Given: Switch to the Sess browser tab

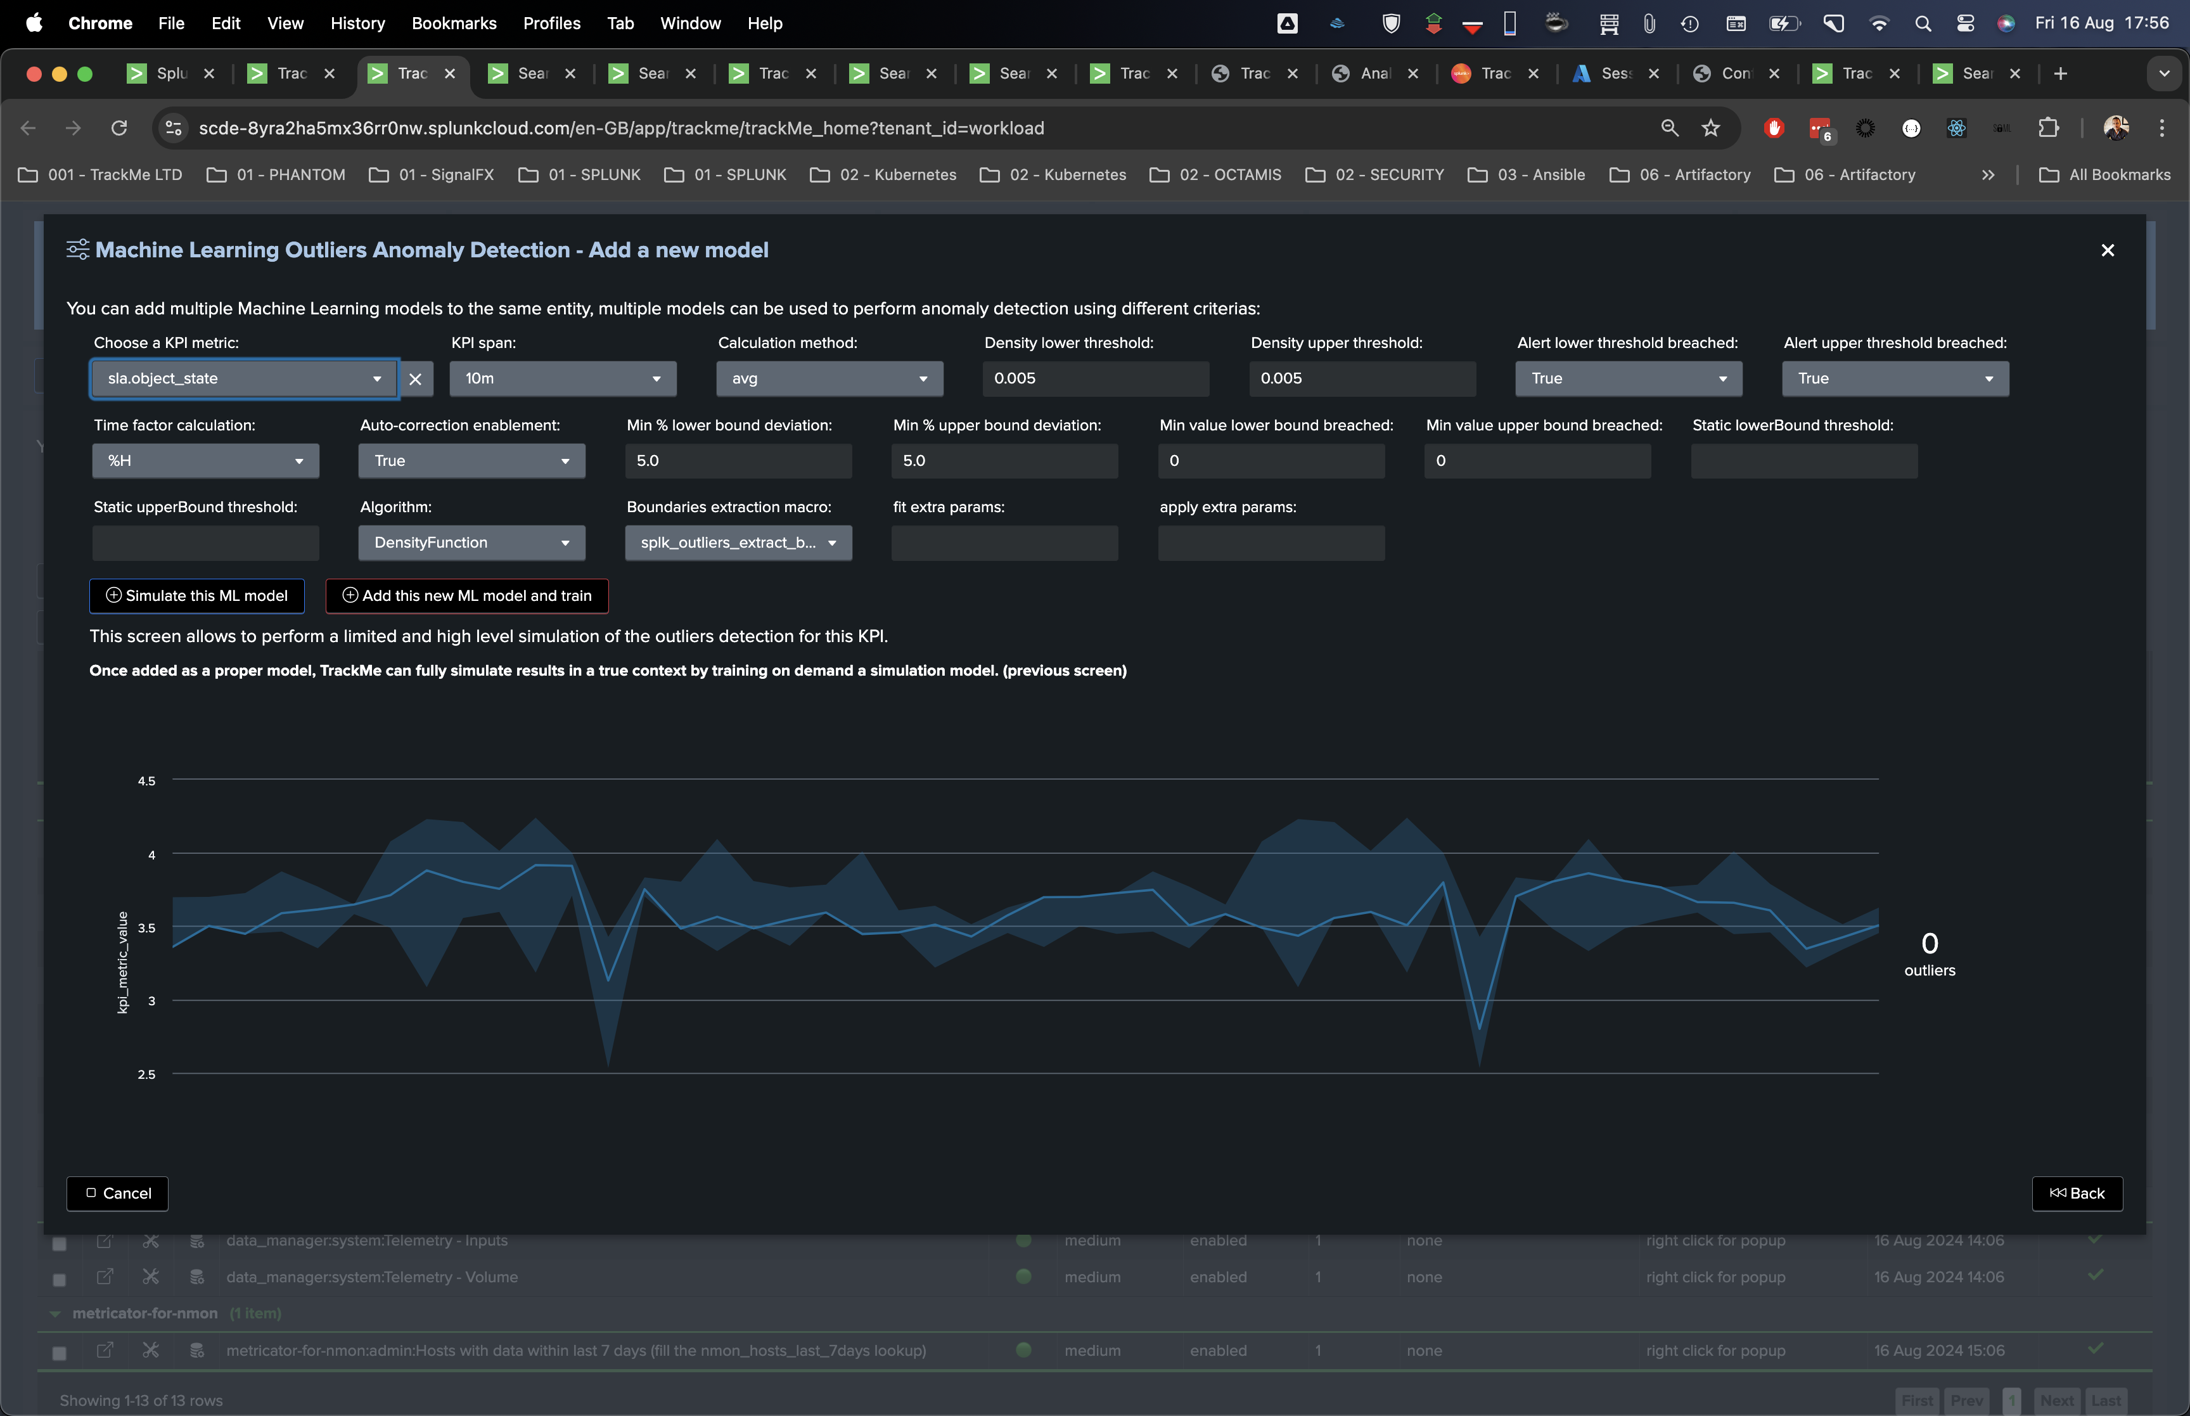Looking at the screenshot, I should point(1616,74).
